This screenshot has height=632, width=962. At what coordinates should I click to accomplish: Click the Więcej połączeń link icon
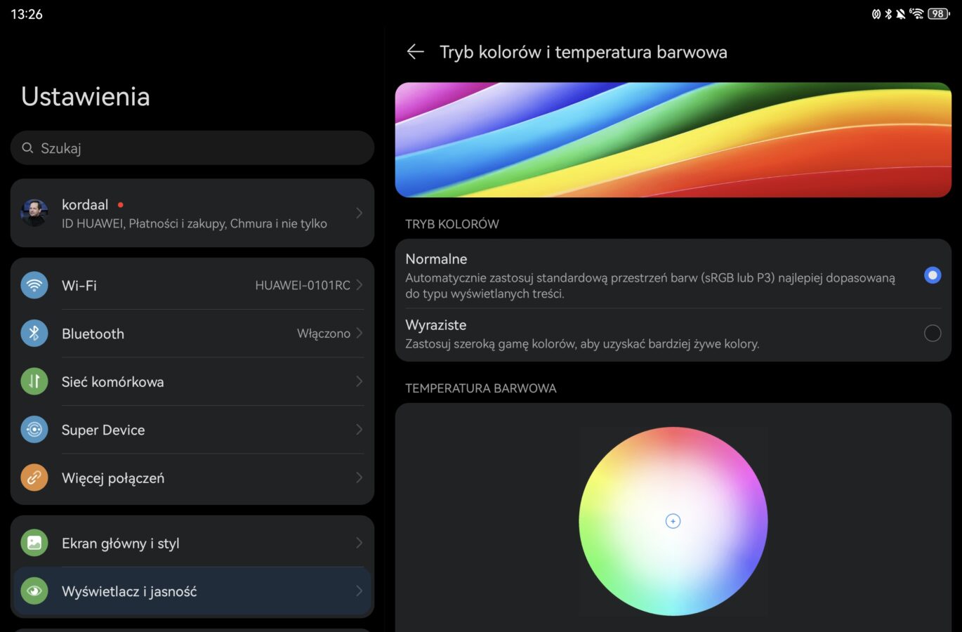(34, 478)
